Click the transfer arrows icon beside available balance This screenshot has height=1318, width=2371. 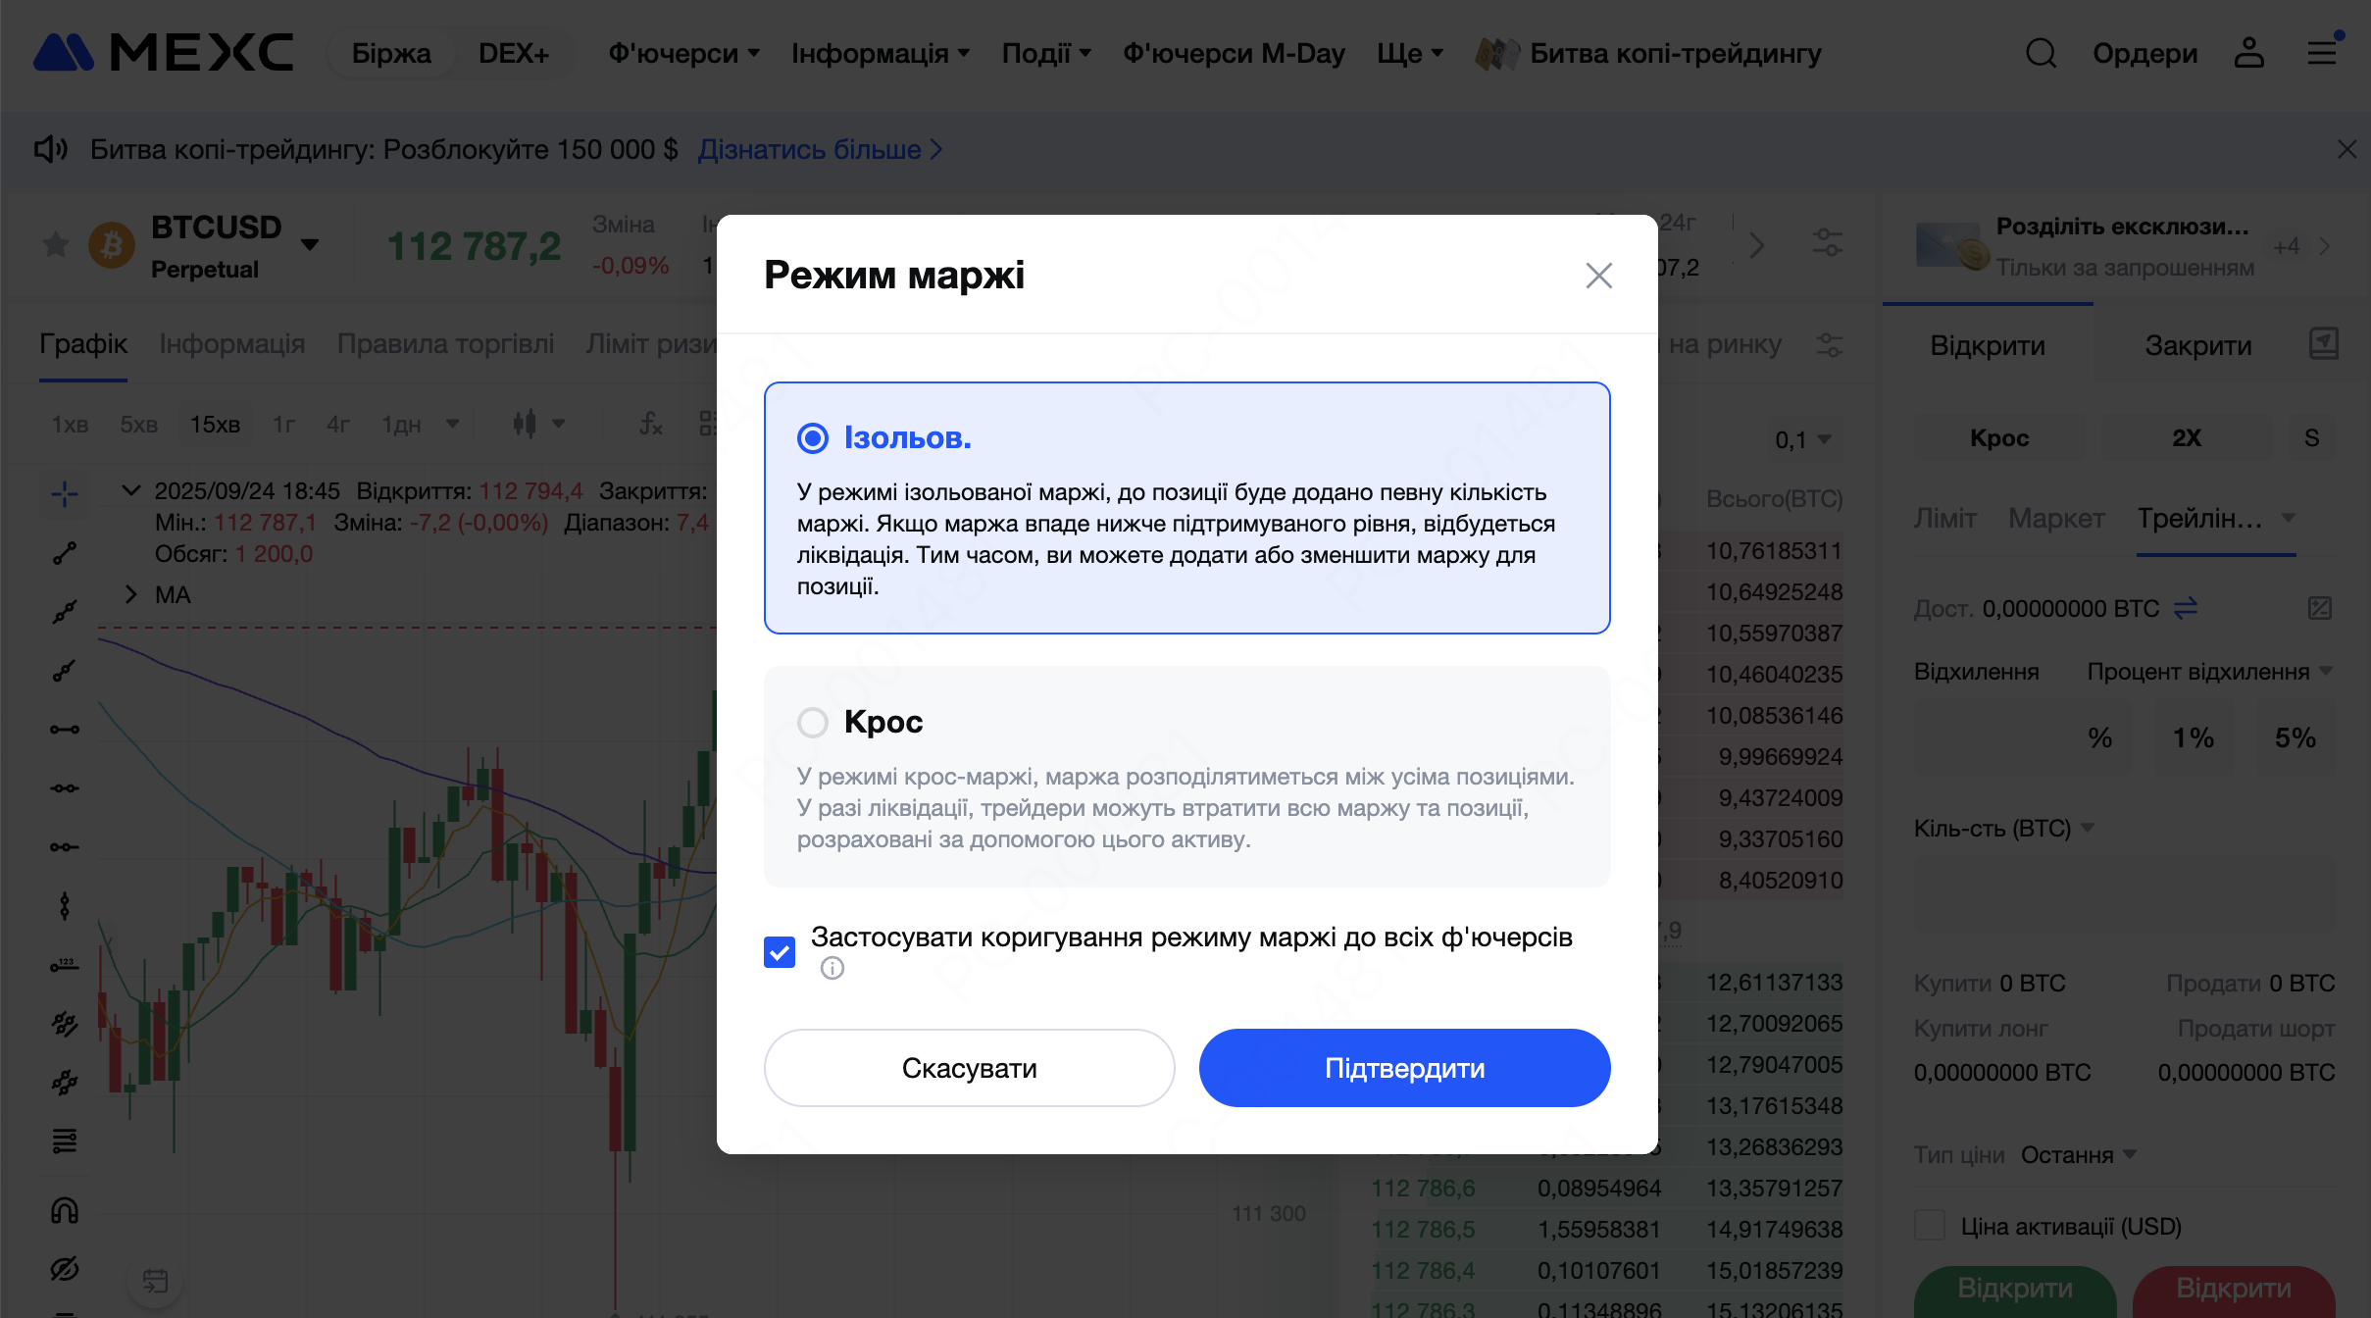pyautogui.click(x=2186, y=609)
